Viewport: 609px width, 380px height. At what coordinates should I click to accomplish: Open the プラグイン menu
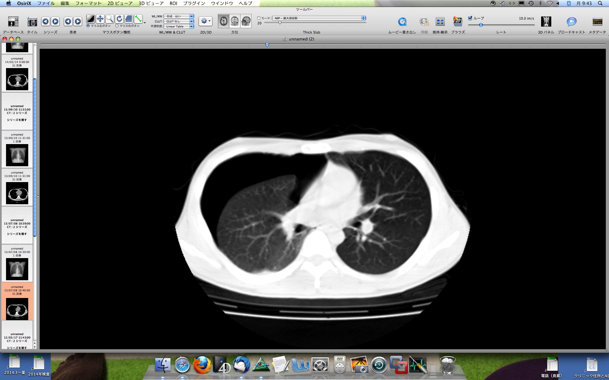194,3
